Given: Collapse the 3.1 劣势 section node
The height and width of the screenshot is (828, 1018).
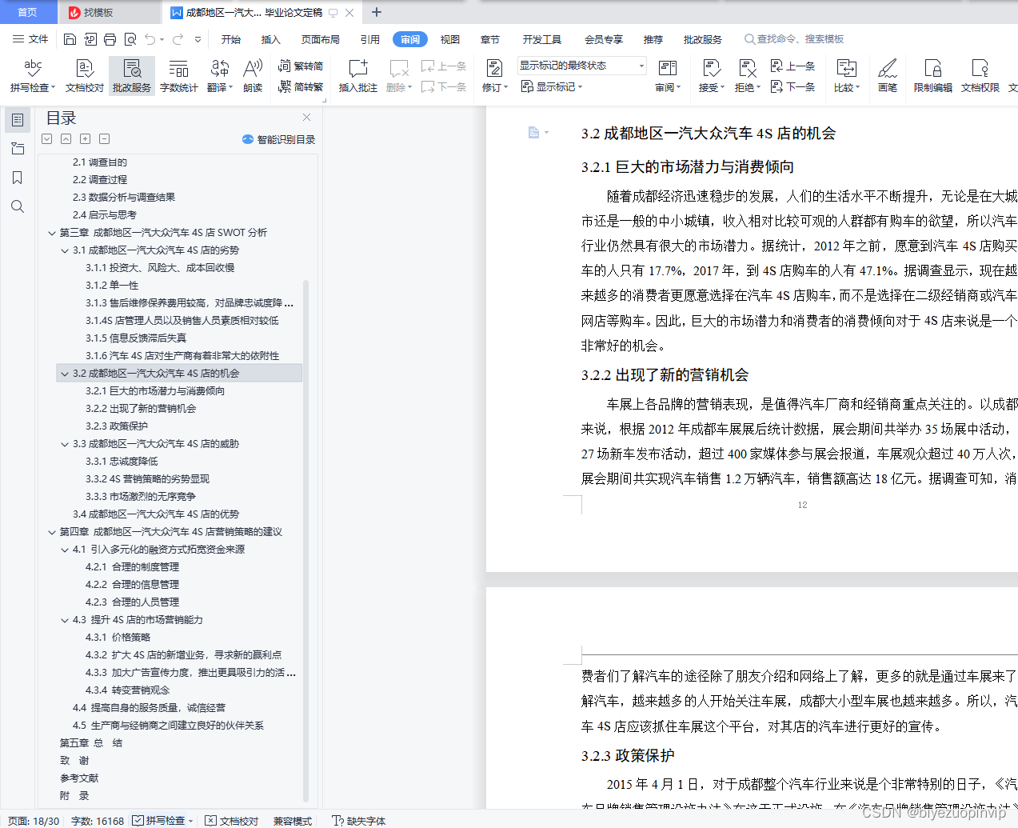Looking at the screenshot, I should (65, 250).
